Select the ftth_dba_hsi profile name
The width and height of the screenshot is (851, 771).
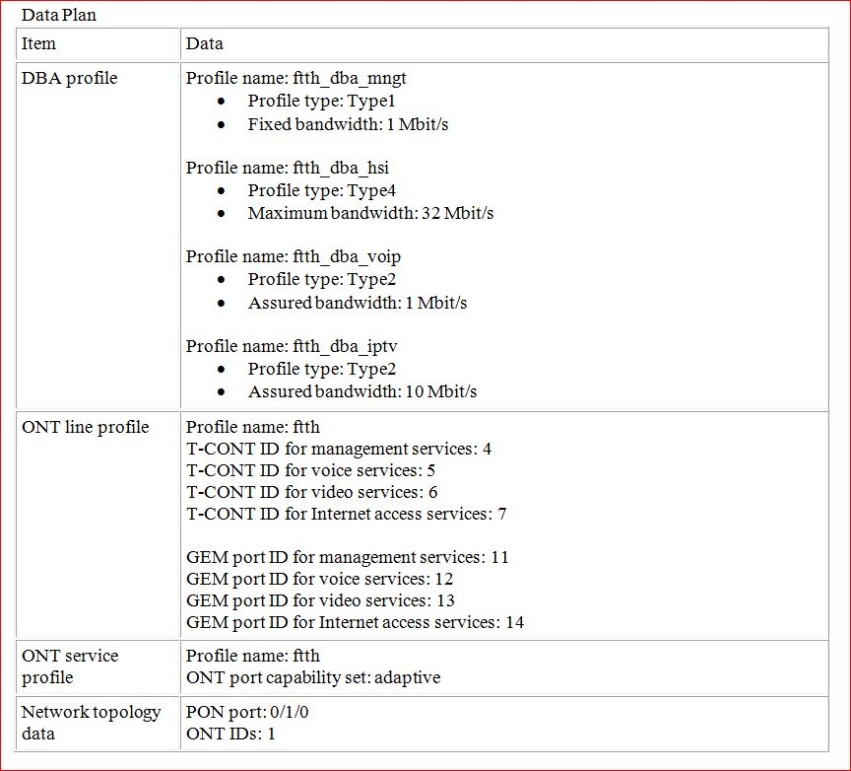point(284,167)
